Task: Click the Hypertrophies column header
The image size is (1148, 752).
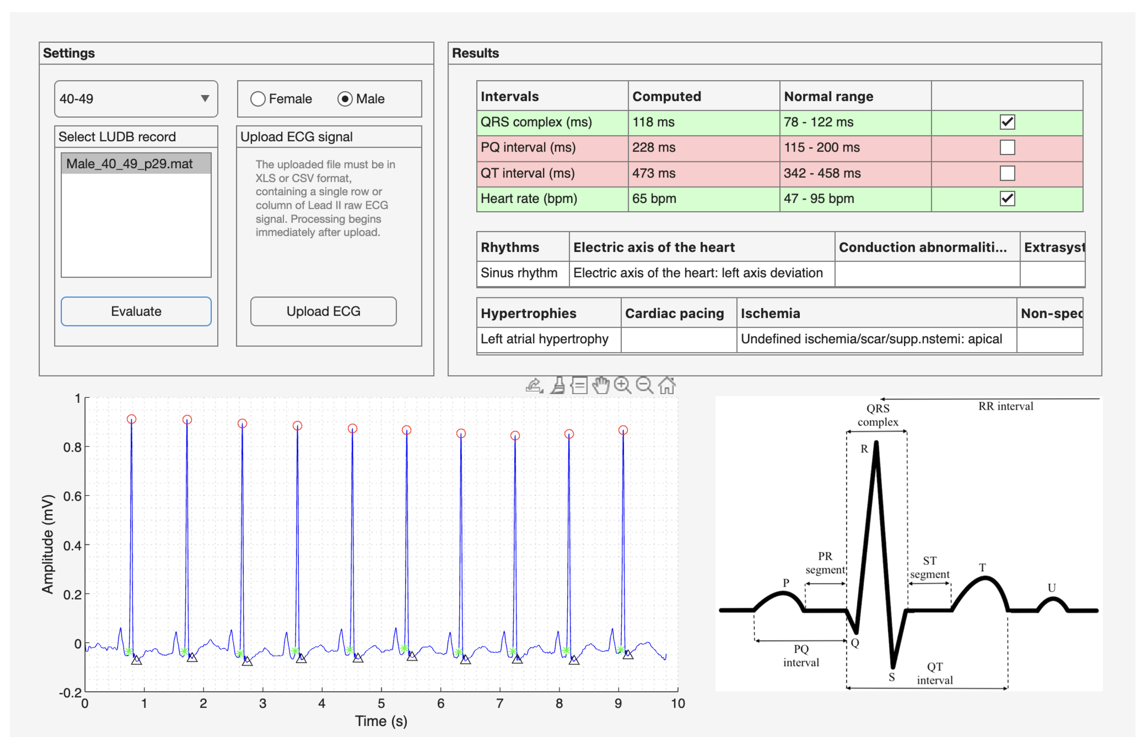Action: coord(548,313)
